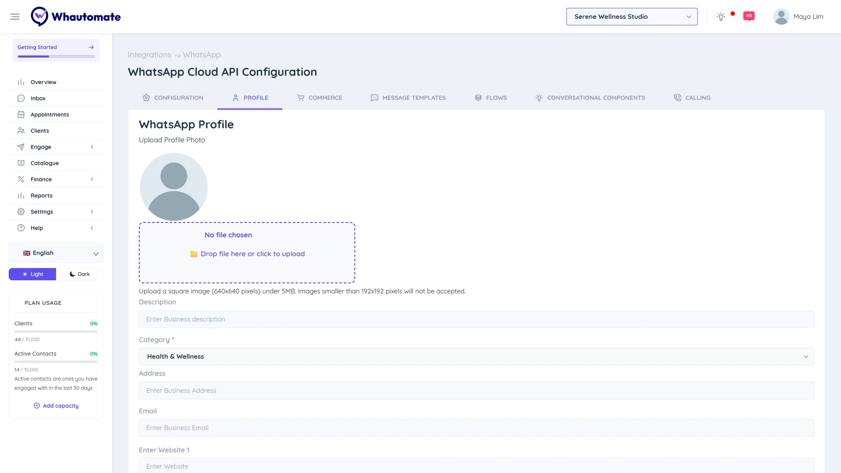Switch to the Profile tab
841x473 pixels.
pos(250,98)
